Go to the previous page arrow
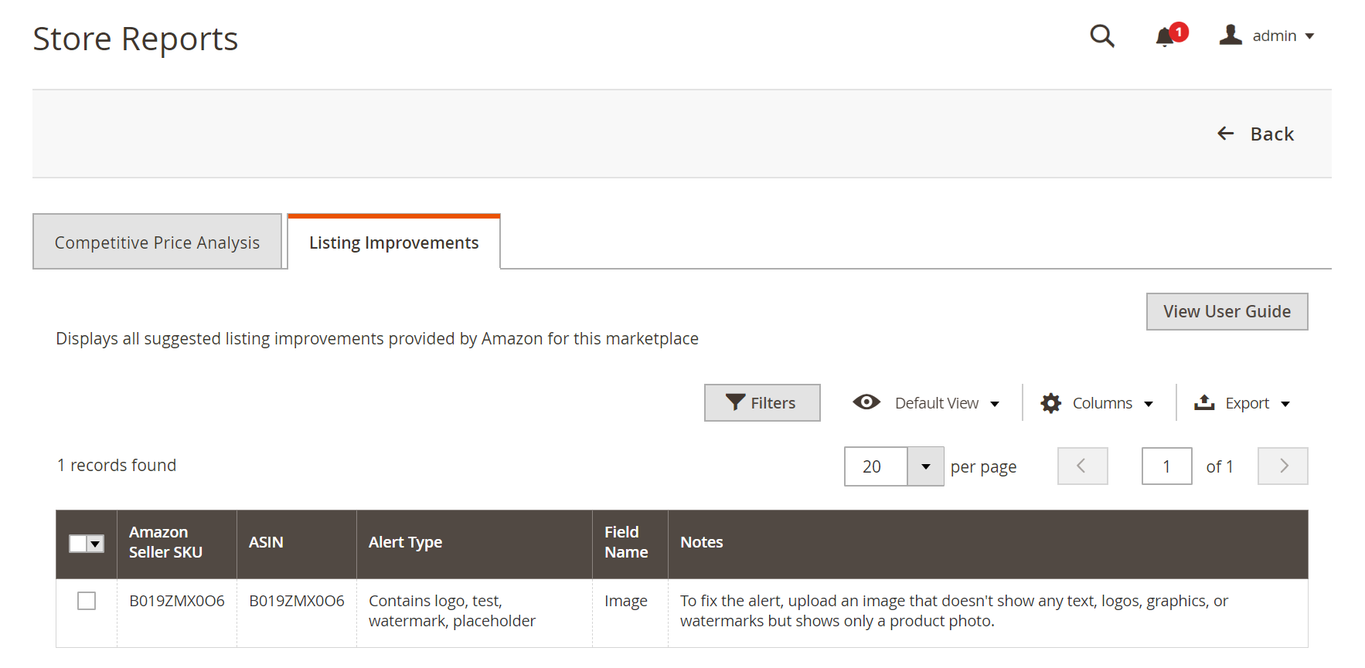 [x=1082, y=466]
